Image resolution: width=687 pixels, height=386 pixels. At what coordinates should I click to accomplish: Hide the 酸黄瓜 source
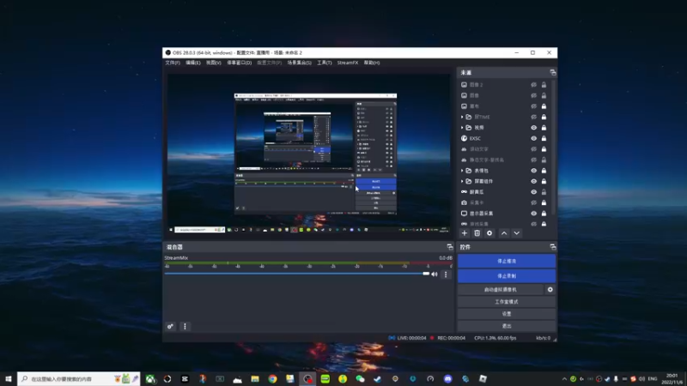tap(533, 191)
